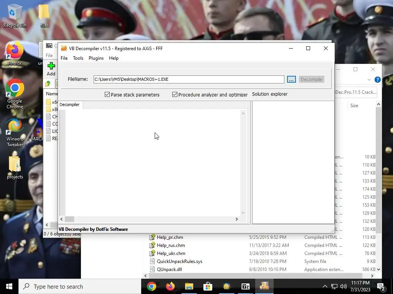Click the Explorer help question mark icon
The image size is (393, 294).
378,80
